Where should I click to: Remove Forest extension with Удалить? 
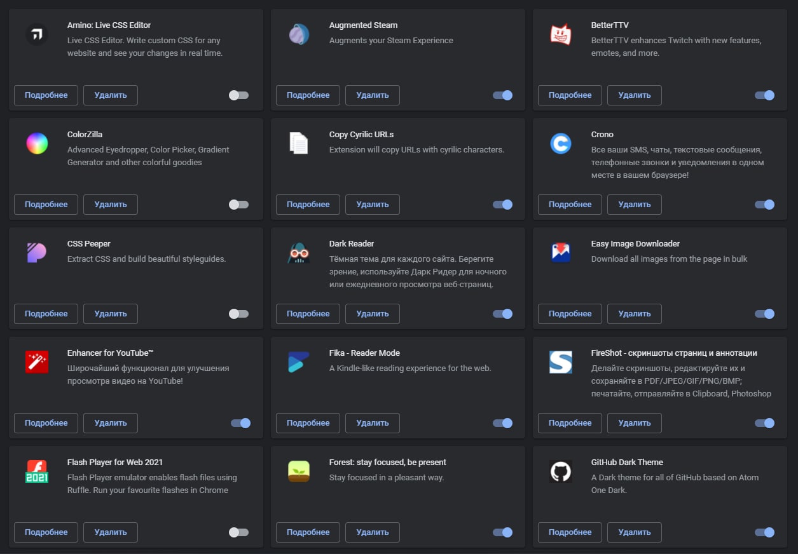pos(373,532)
